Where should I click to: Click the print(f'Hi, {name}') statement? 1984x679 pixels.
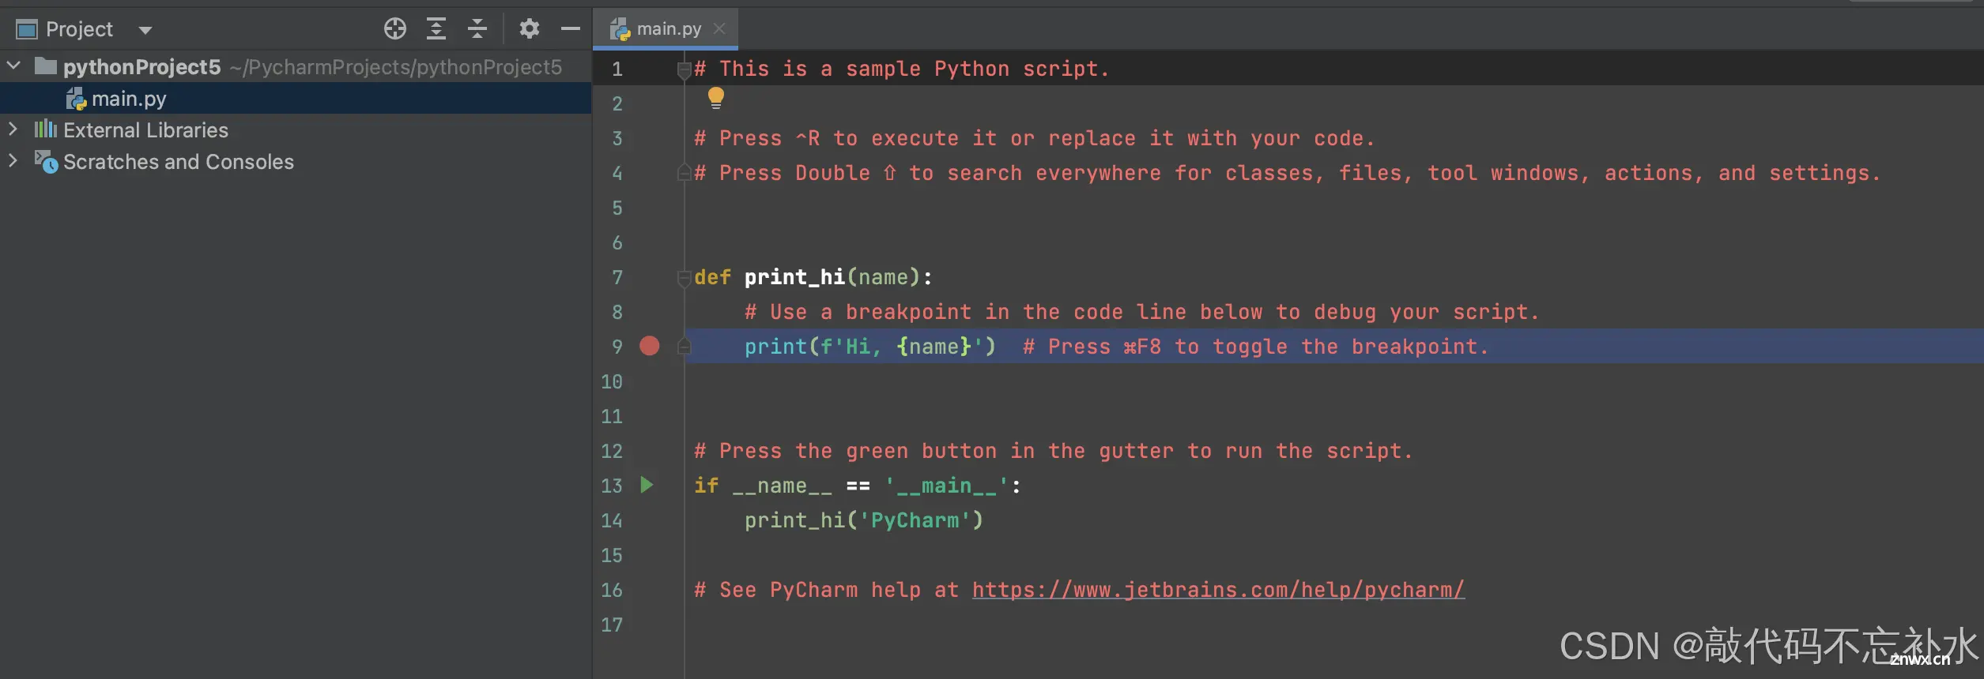click(870, 347)
